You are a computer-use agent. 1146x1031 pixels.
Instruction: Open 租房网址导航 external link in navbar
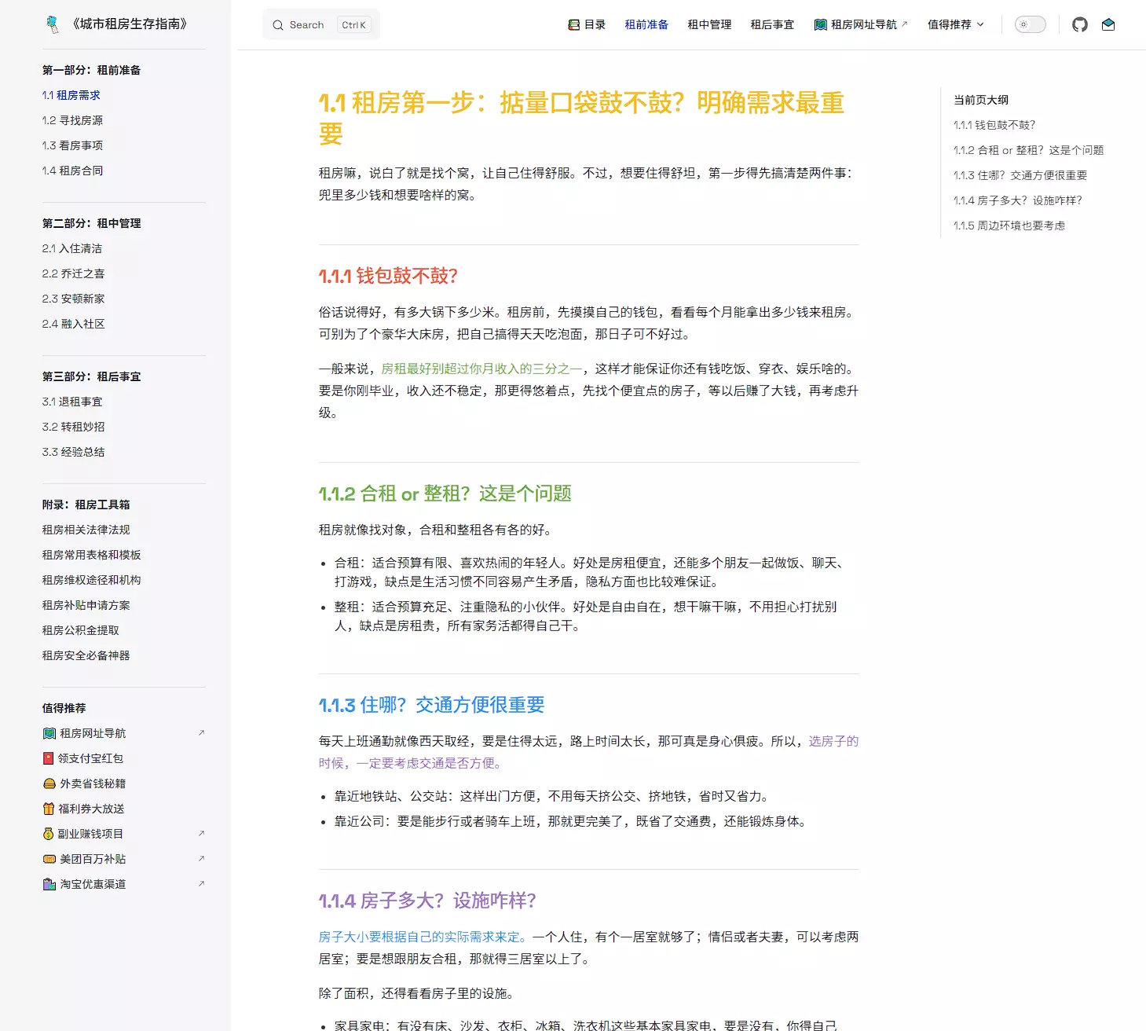point(861,24)
